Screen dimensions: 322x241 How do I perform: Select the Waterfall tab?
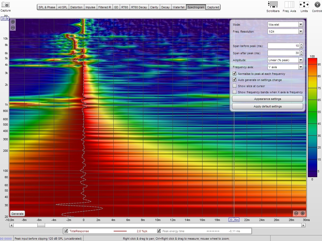[x=178, y=7]
